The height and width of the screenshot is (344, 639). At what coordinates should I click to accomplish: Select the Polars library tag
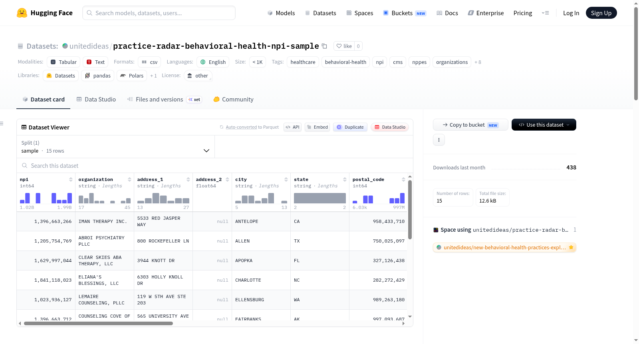pyautogui.click(x=132, y=76)
